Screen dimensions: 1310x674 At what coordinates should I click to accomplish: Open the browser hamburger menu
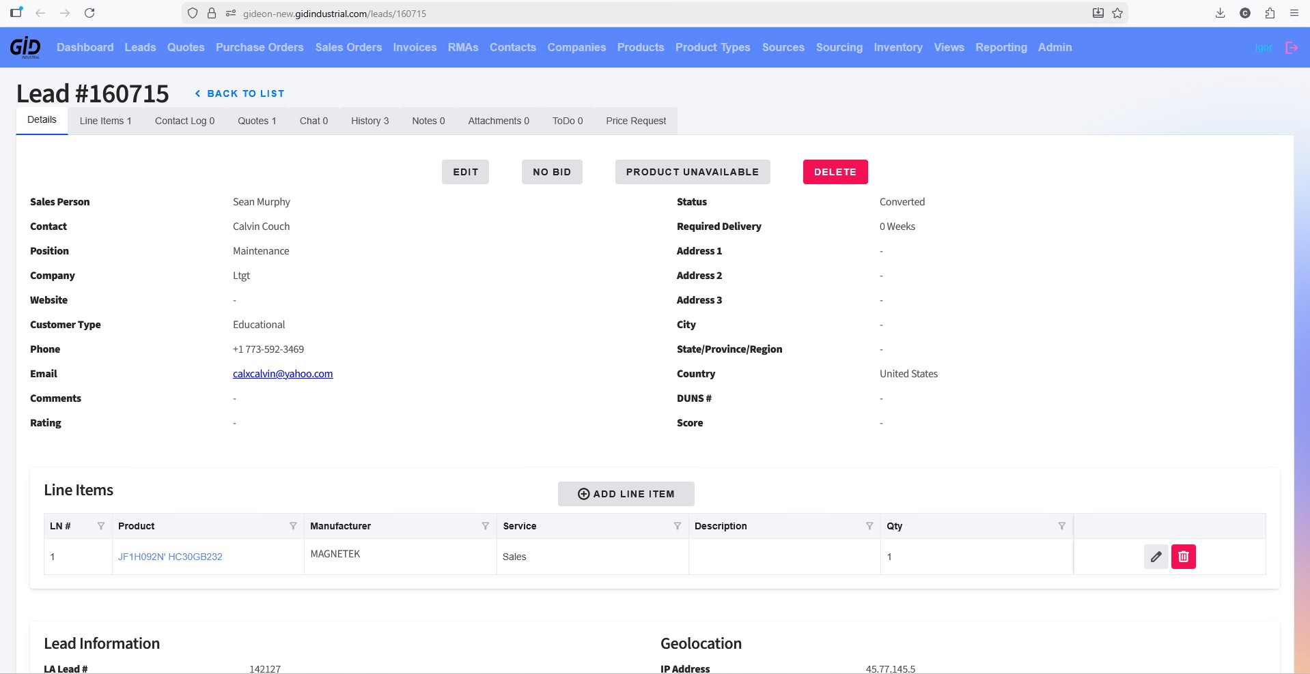tap(1294, 13)
